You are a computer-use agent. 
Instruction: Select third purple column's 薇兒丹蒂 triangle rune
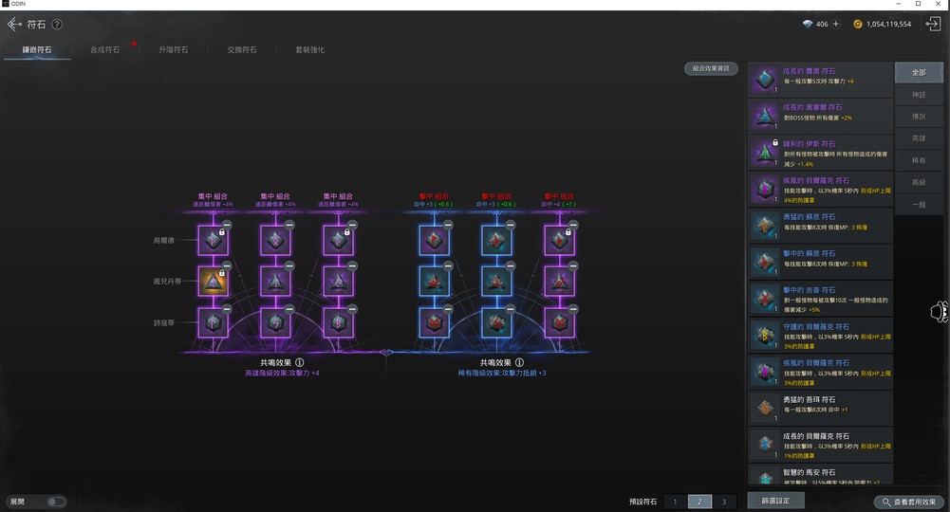[x=339, y=282]
